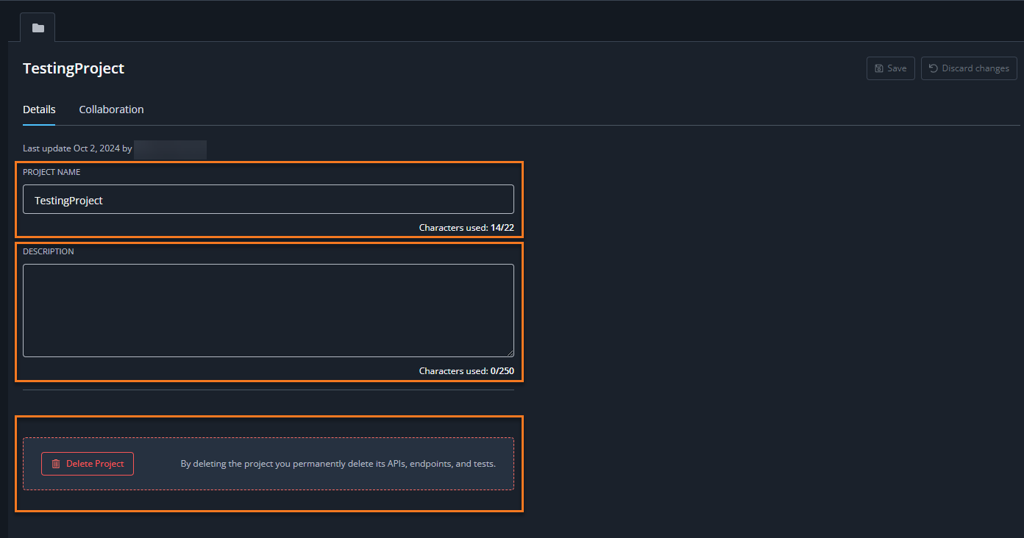This screenshot has width=1024, height=538.
Task: Click the project deletion warning text
Action: pyautogui.click(x=338, y=464)
